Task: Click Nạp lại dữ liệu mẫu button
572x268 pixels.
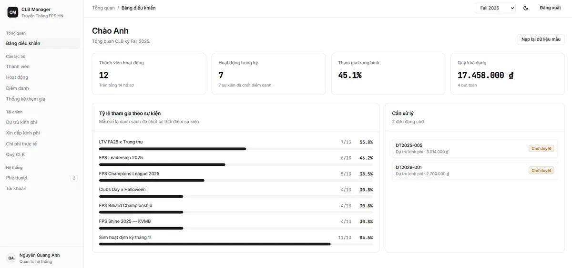Action: [x=541, y=39]
